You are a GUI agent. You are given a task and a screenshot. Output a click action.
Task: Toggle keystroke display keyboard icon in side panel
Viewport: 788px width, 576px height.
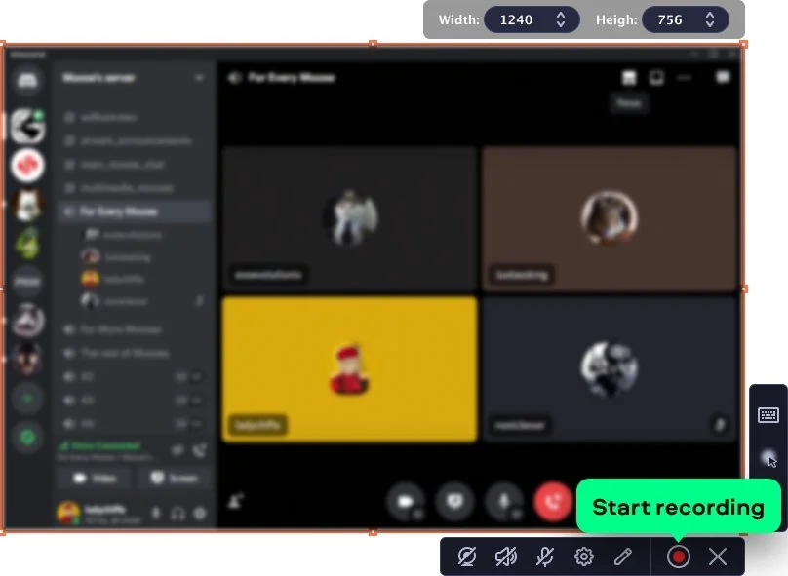[768, 415]
